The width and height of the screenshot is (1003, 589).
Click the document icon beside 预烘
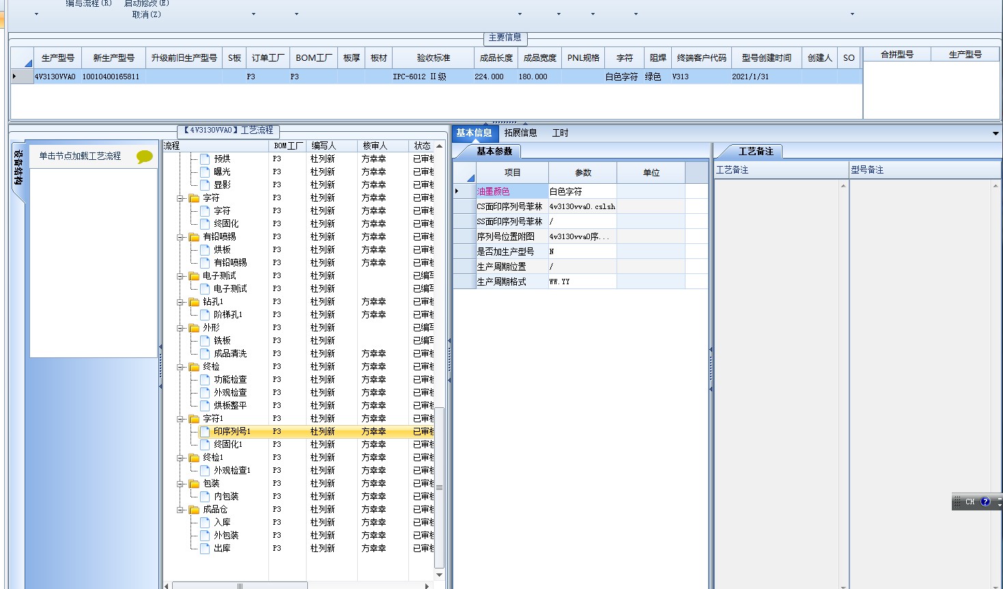tap(205, 159)
